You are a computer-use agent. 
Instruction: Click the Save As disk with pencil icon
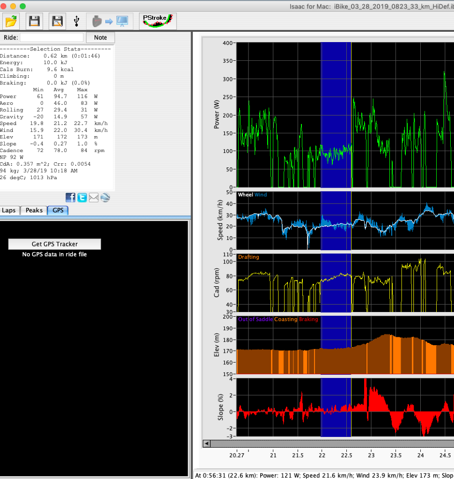click(57, 21)
